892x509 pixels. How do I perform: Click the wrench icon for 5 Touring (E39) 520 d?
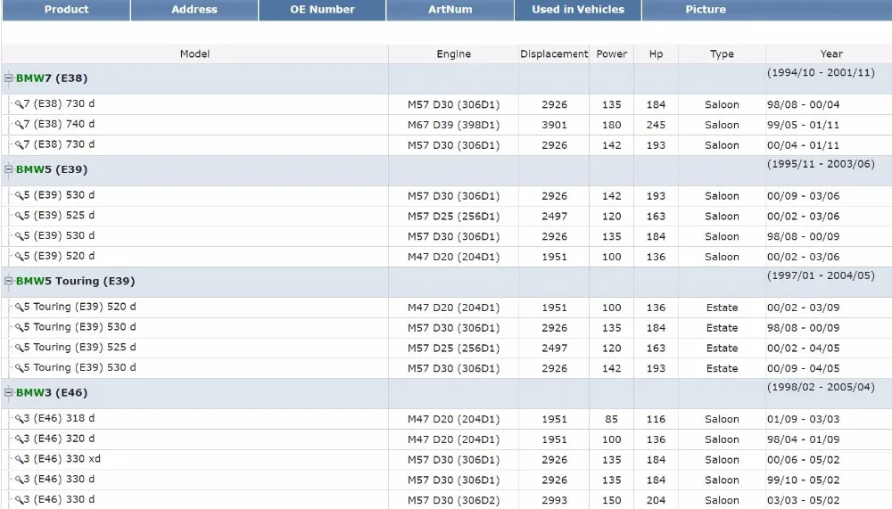tap(20, 308)
